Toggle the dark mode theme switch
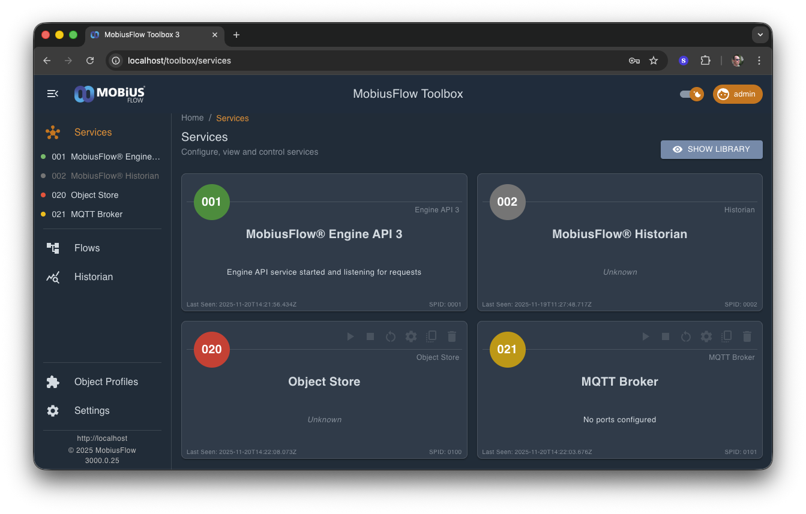Screen dimensions: 806x514 (x=691, y=94)
